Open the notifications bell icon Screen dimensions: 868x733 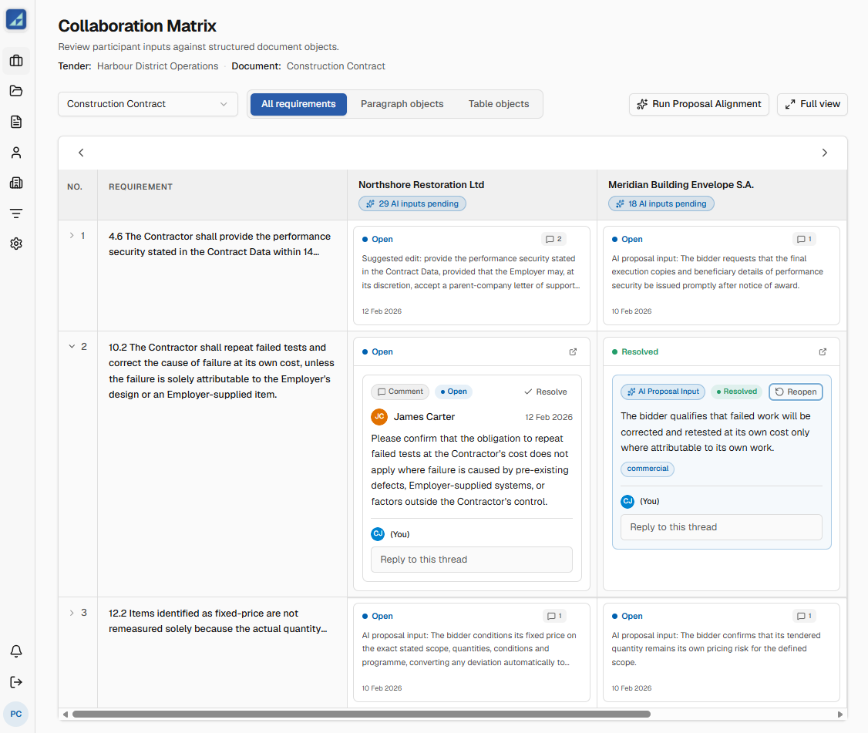pos(16,651)
